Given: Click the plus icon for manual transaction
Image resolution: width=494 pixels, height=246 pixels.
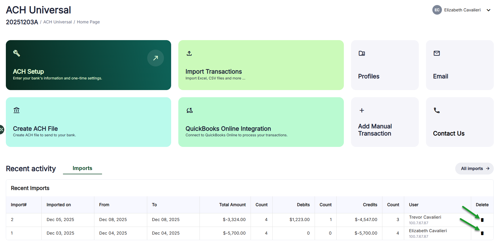Looking at the screenshot, I should pos(362,110).
